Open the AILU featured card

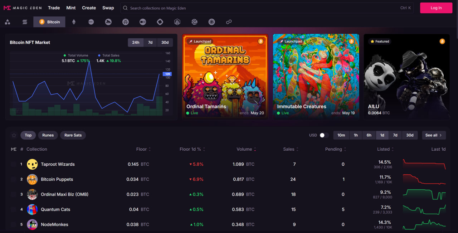point(407,77)
